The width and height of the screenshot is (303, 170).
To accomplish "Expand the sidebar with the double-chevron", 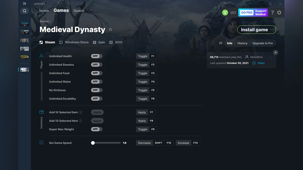I will [x=24, y=4].
